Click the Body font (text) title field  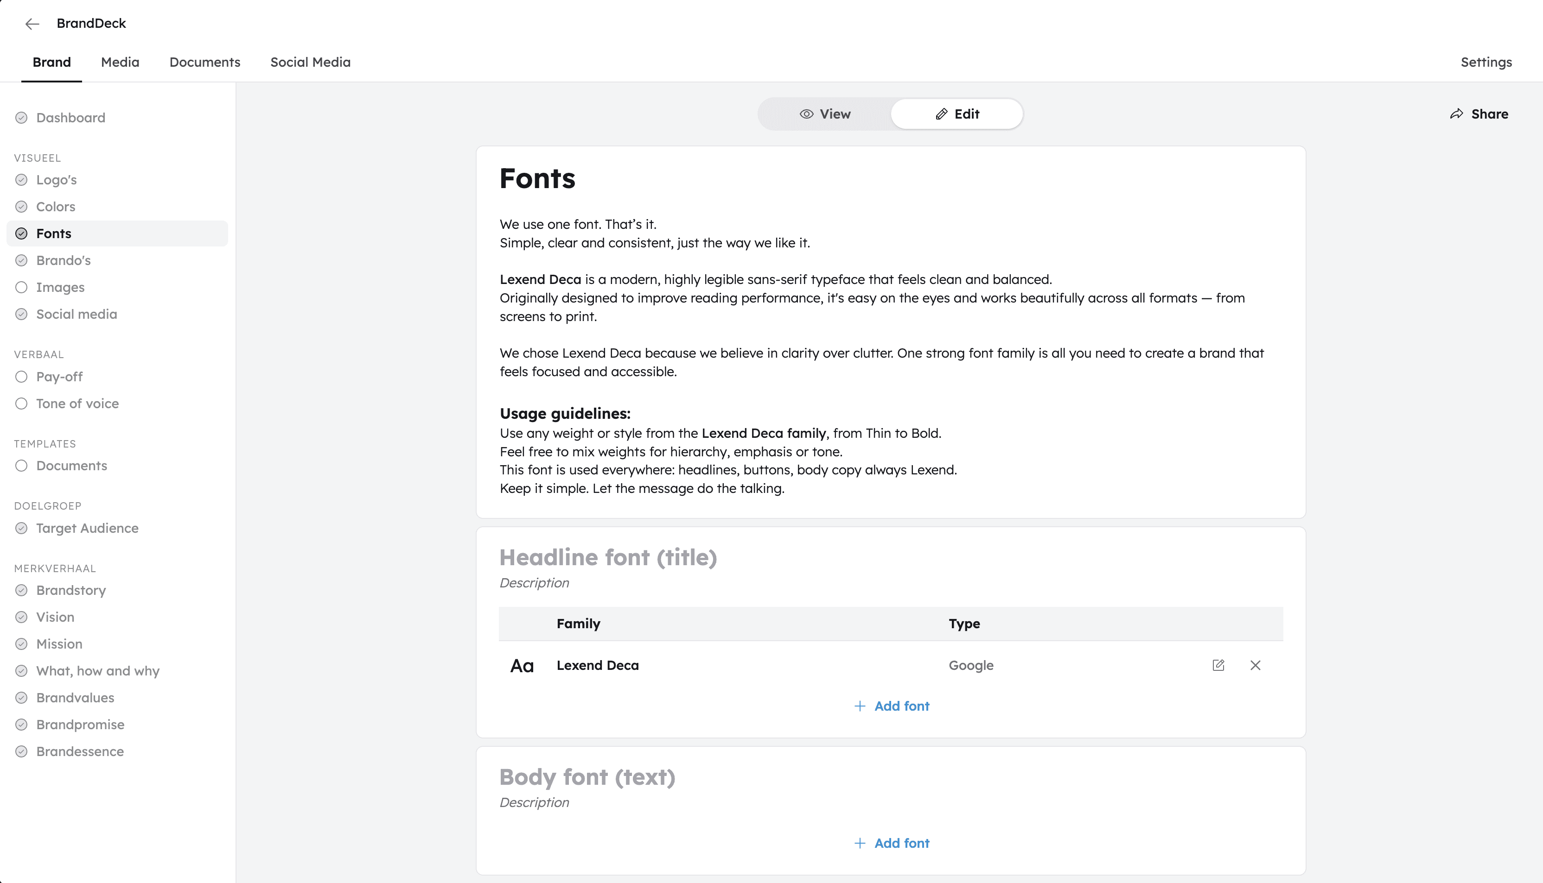(587, 777)
